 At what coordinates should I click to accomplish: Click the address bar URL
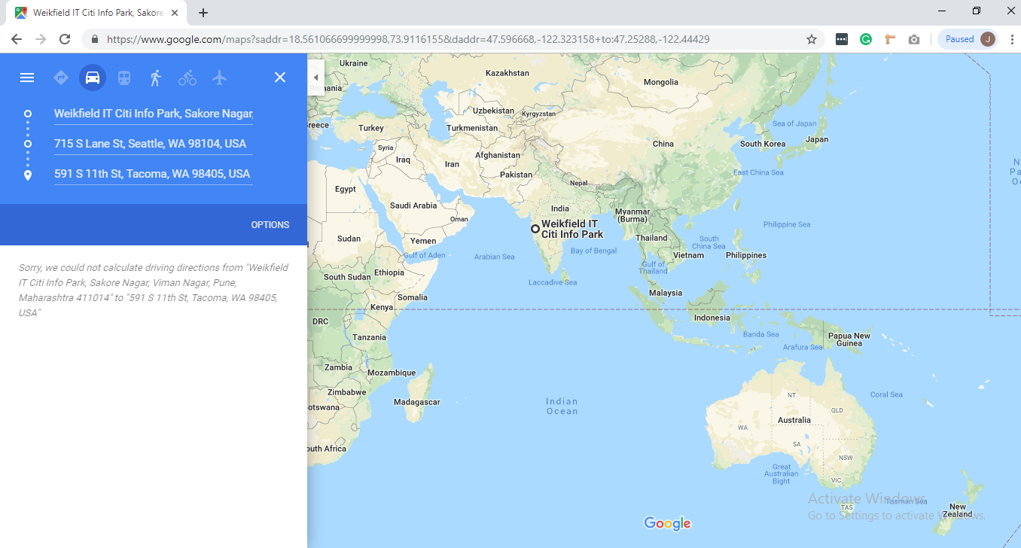click(408, 39)
